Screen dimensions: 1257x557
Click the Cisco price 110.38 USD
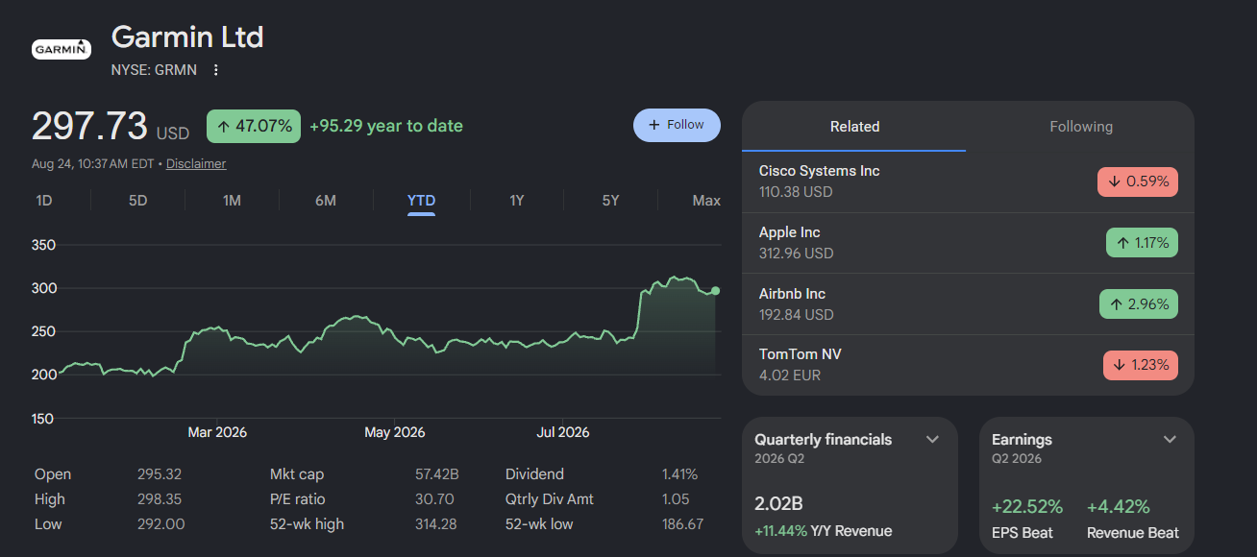point(796,192)
